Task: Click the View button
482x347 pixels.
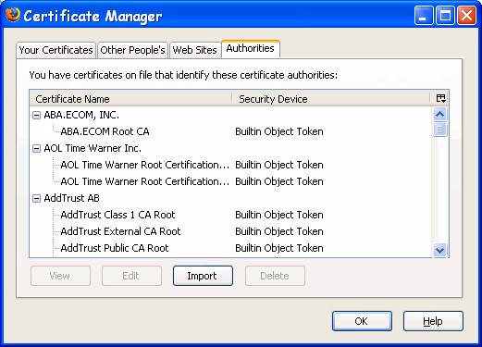Action: click(60, 276)
